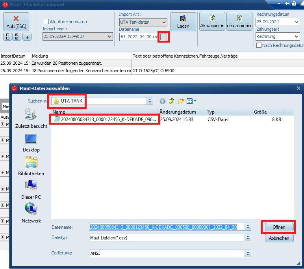Click the Öffnen button

(279, 227)
